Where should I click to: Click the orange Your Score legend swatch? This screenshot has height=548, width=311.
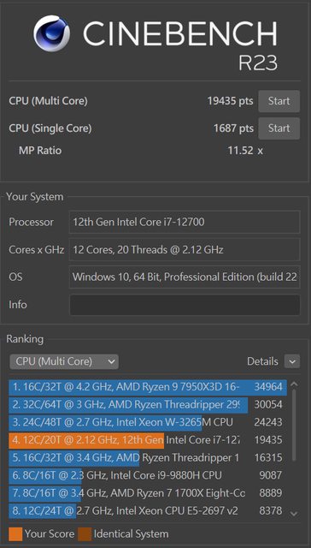pos(15,534)
